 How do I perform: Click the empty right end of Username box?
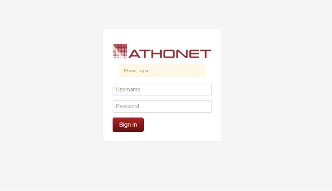click(x=199, y=90)
